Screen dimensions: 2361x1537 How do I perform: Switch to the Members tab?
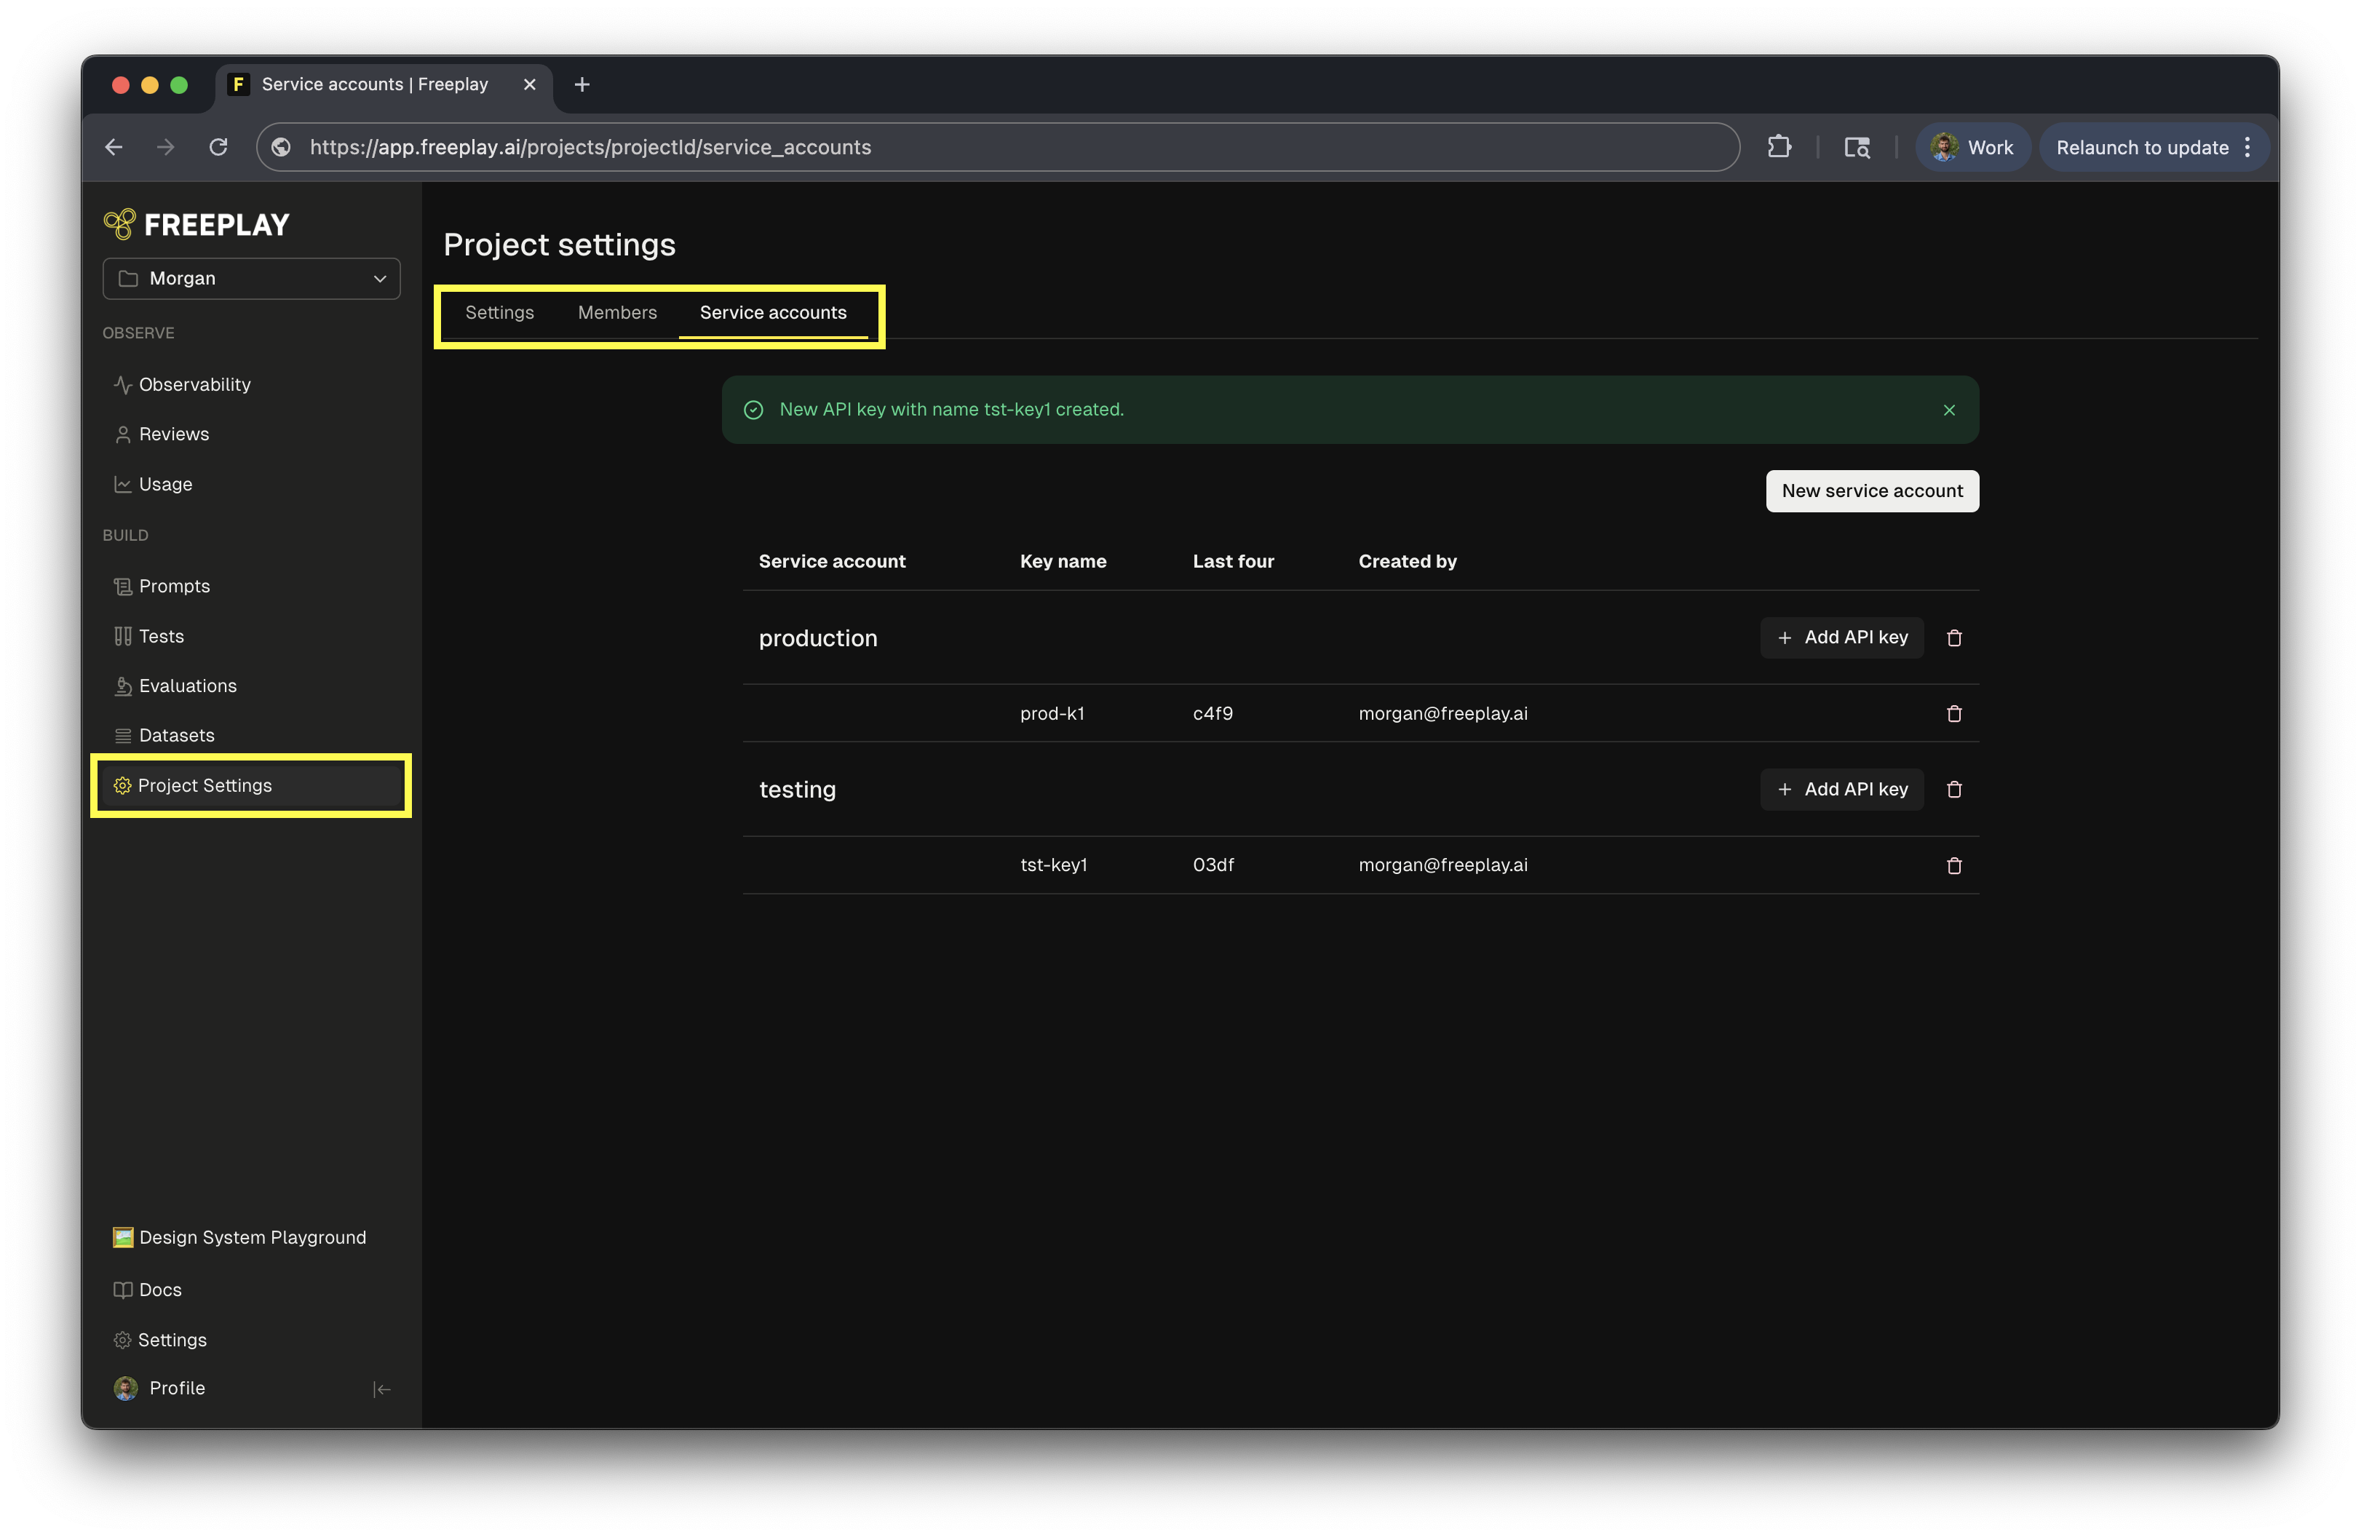point(617,312)
